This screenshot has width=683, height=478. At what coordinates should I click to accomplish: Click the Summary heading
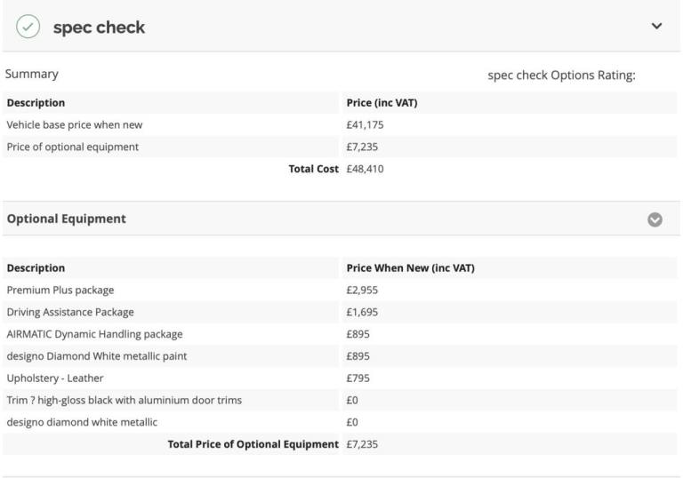pos(31,74)
